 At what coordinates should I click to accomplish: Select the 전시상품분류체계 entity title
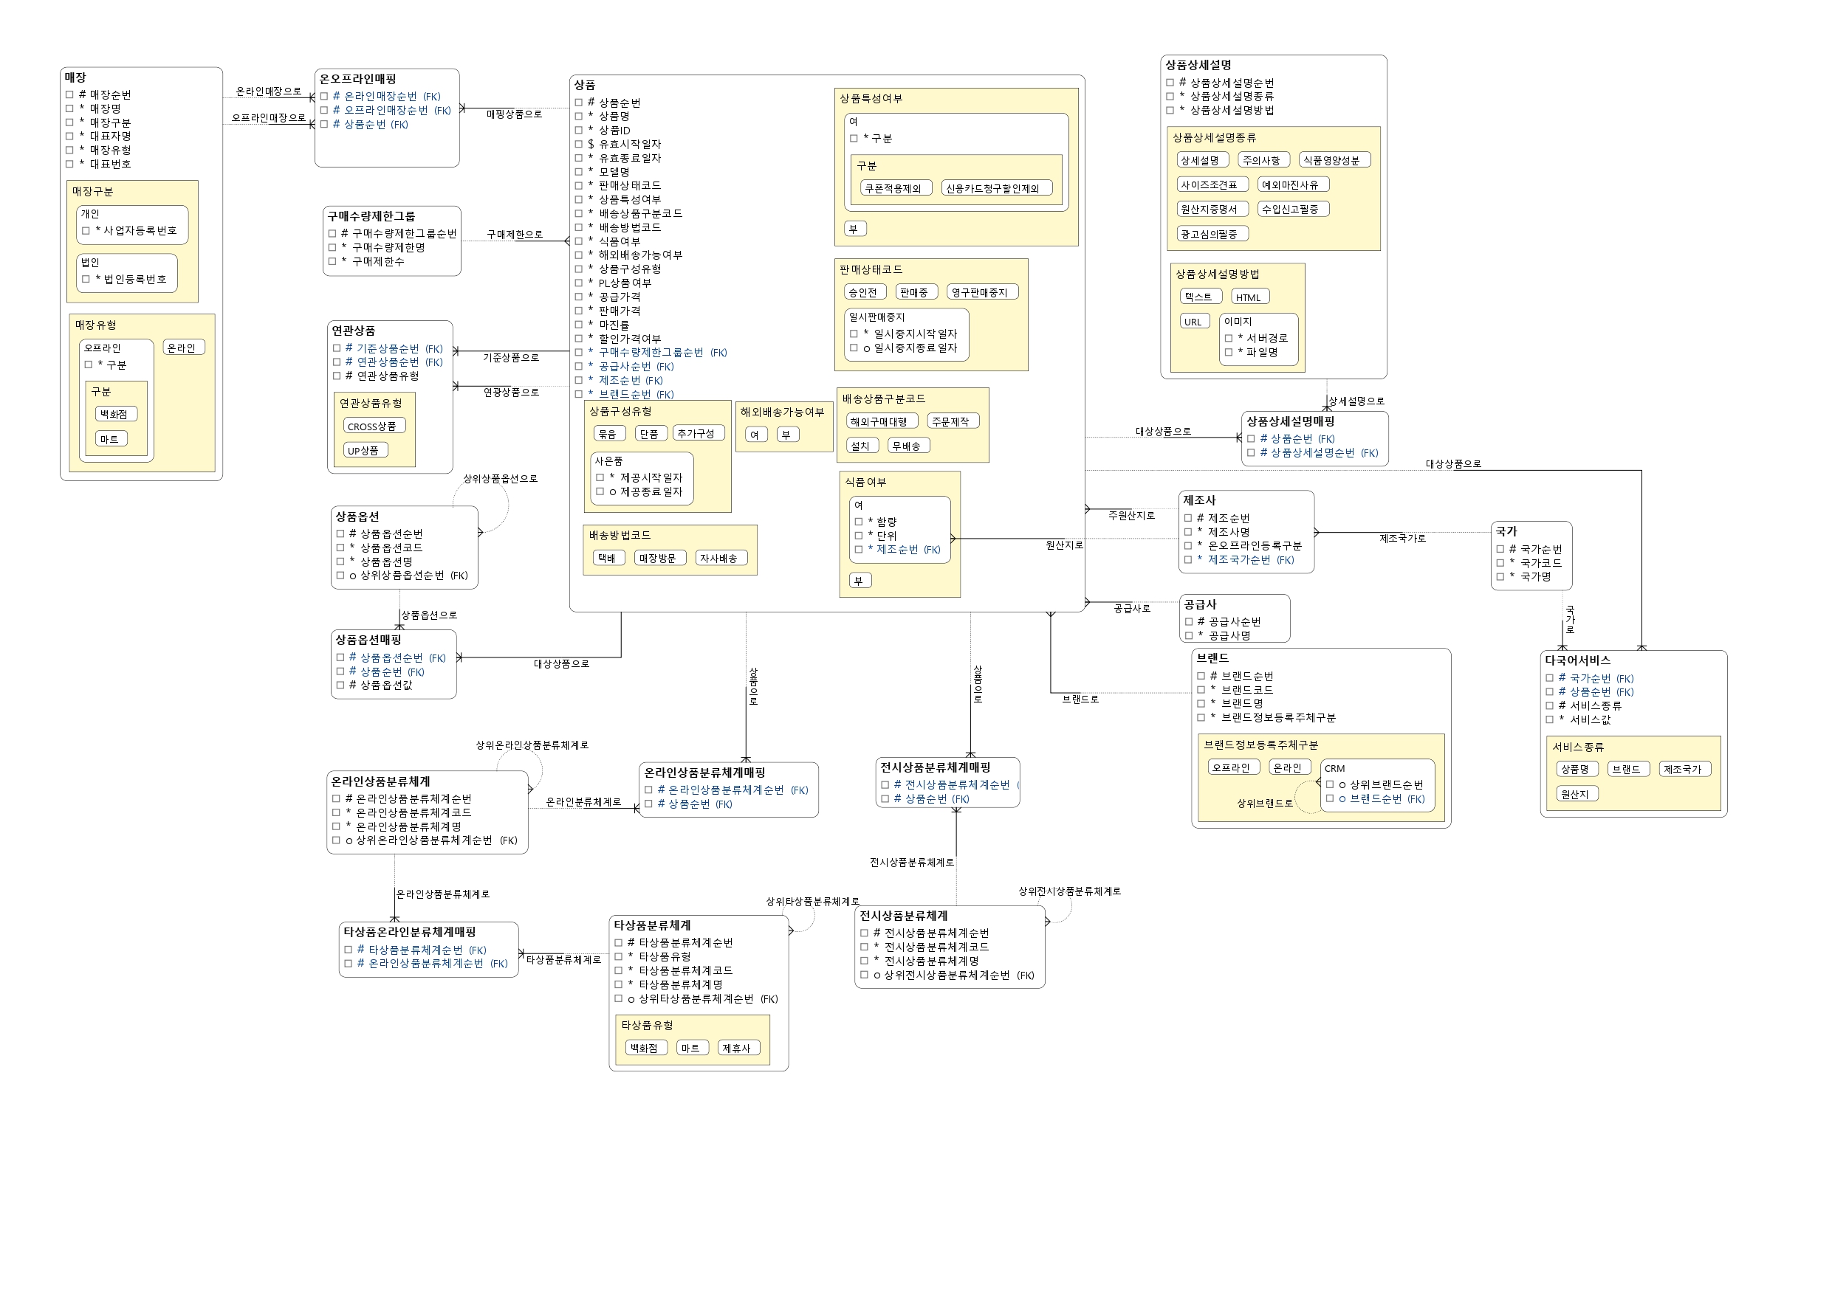pyautogui.click(x=903, y=916)
